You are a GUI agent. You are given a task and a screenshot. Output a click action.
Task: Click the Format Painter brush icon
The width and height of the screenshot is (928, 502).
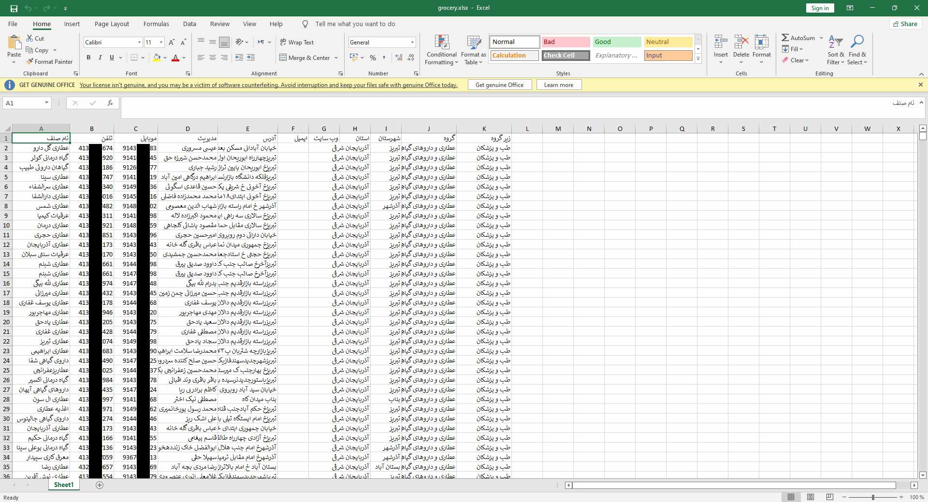click(30, 62)
